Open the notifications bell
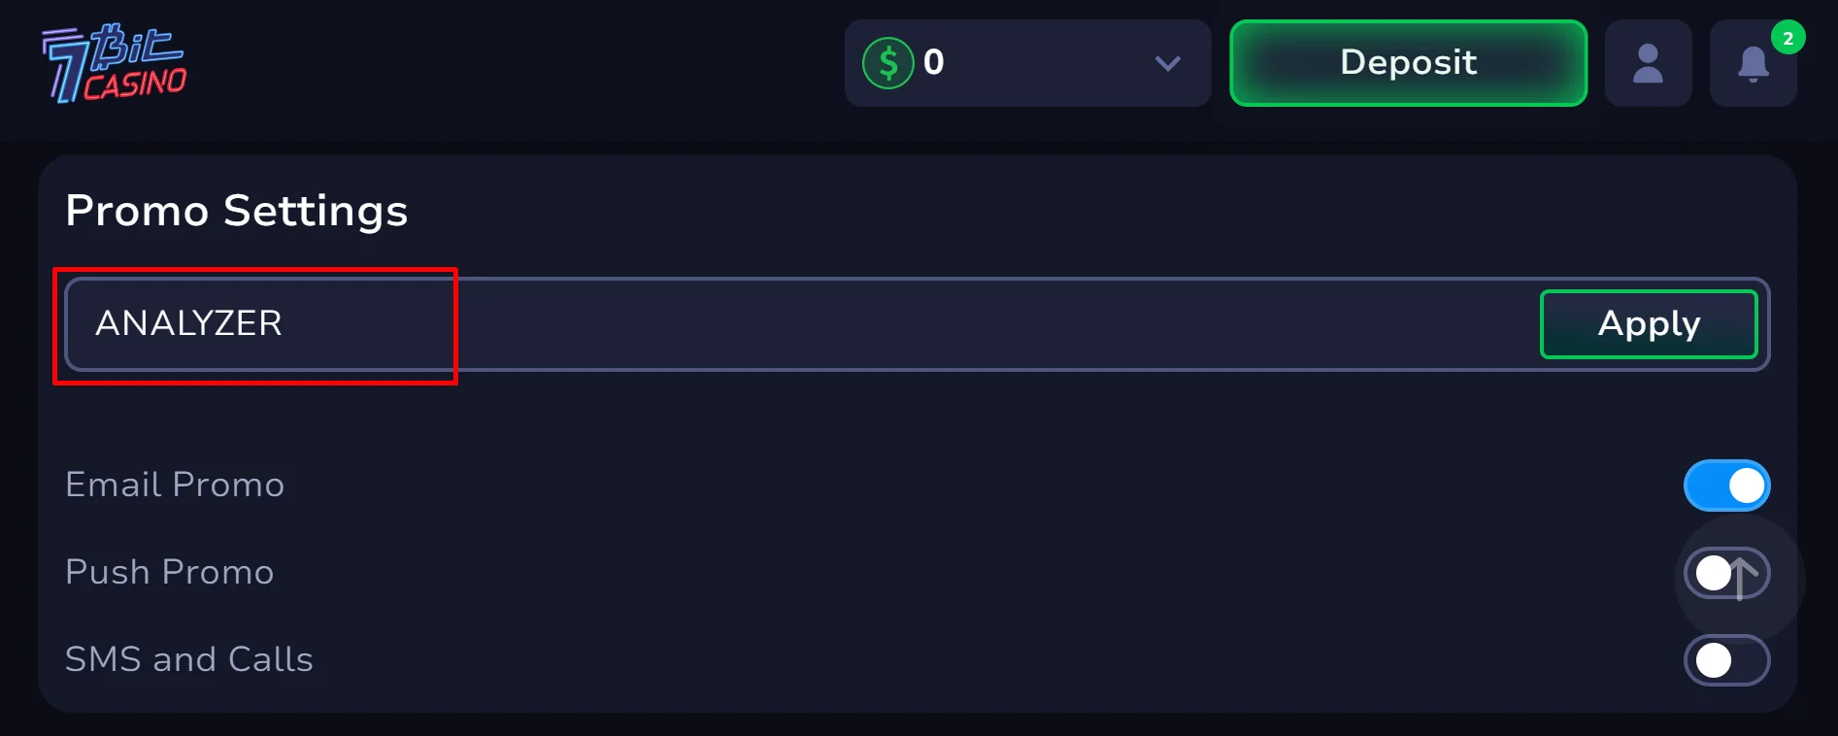Viewport: 1838px width, 736px height. click(x=1753, y=65)
